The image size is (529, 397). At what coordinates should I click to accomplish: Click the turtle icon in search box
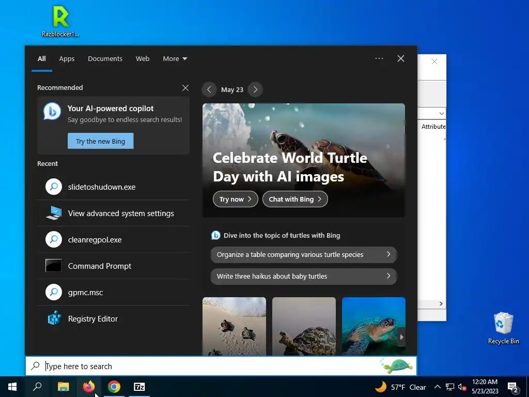pos(397,366)
